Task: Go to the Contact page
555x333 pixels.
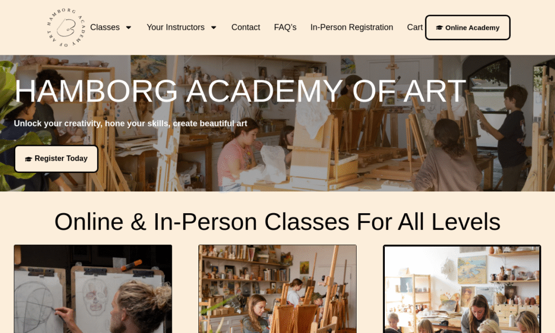Action: tap(246, 27)
